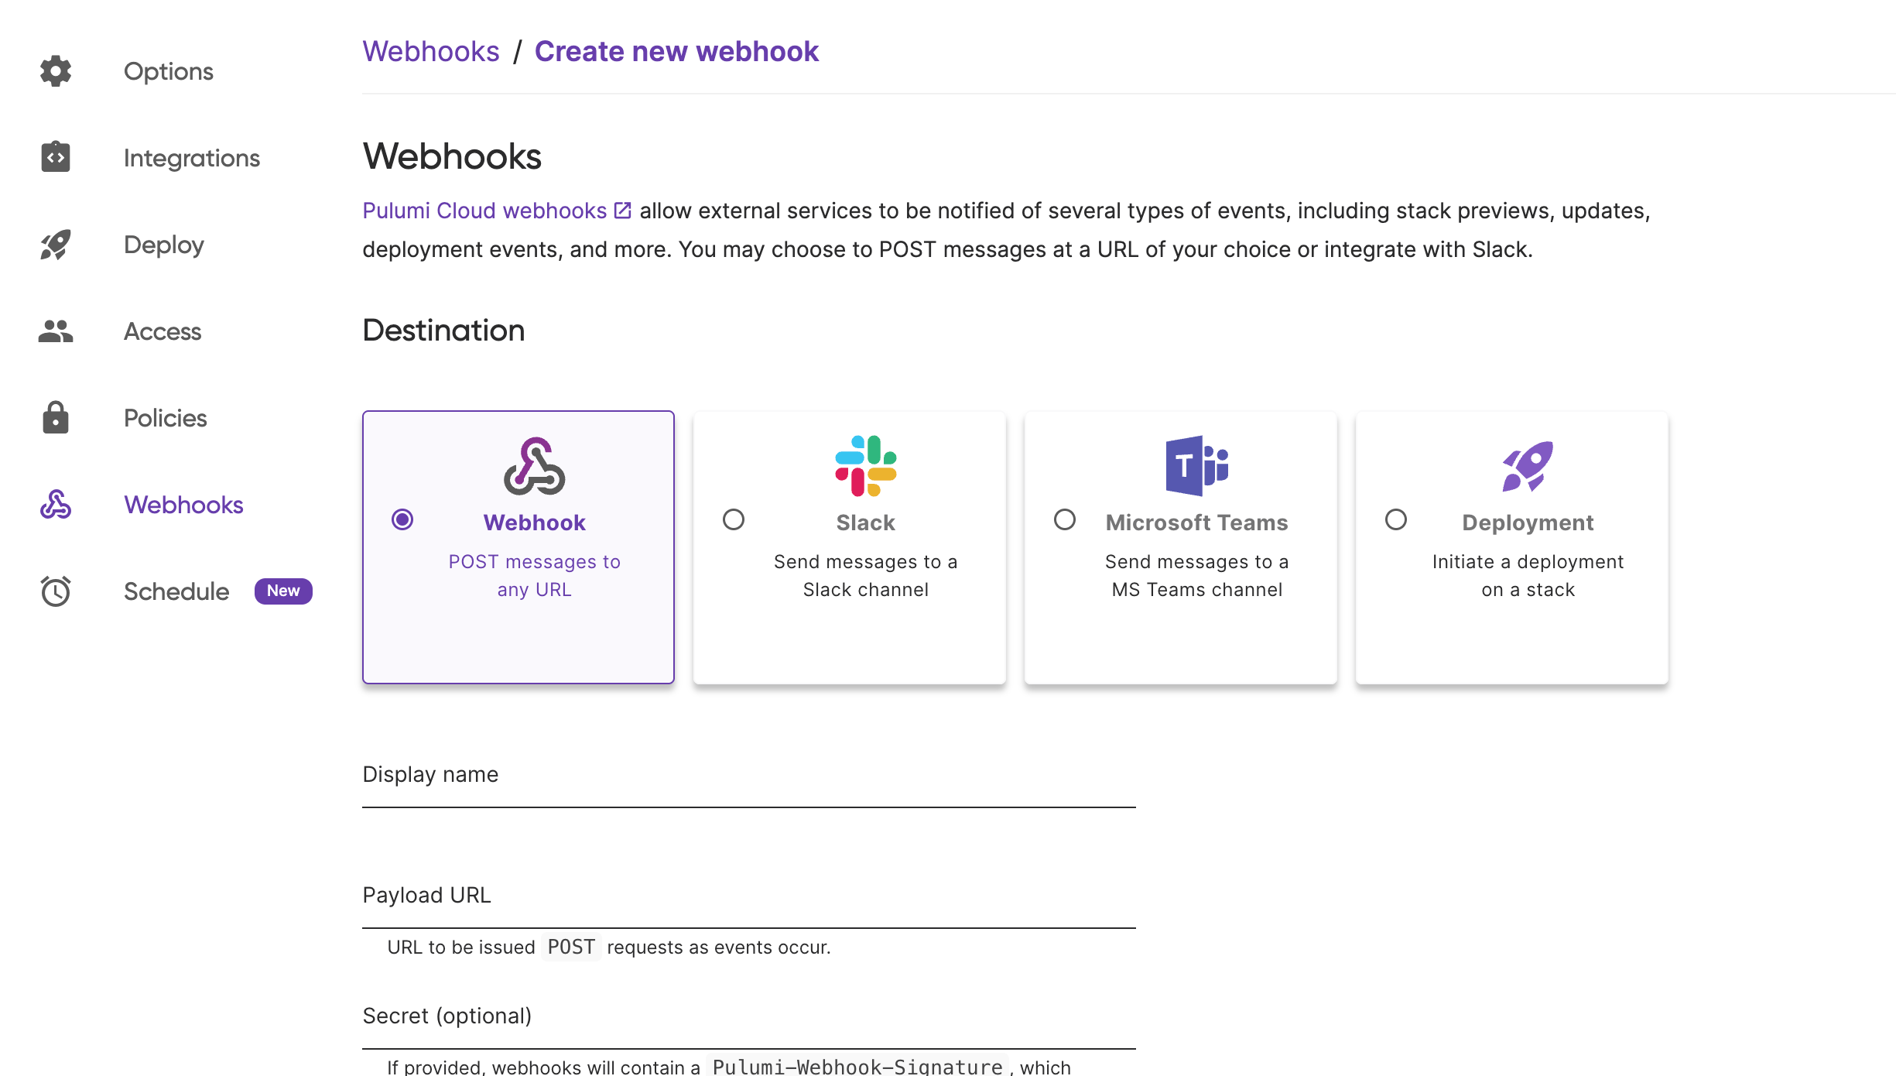The width and height of the screenshot is (1896, 1076).
Task: Click the Slack logo in destination card
Action: tap(866, 466)
